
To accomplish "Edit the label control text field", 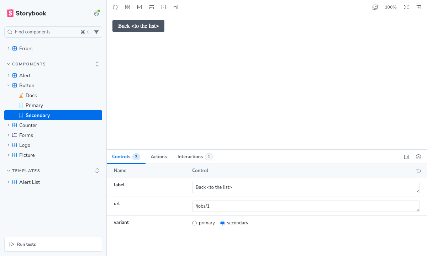I will coord(306,187).
